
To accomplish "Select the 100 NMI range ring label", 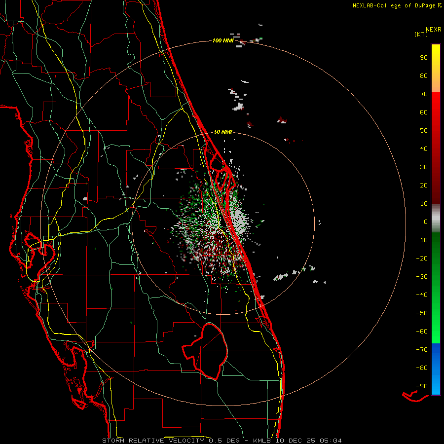I will (223, 41).
